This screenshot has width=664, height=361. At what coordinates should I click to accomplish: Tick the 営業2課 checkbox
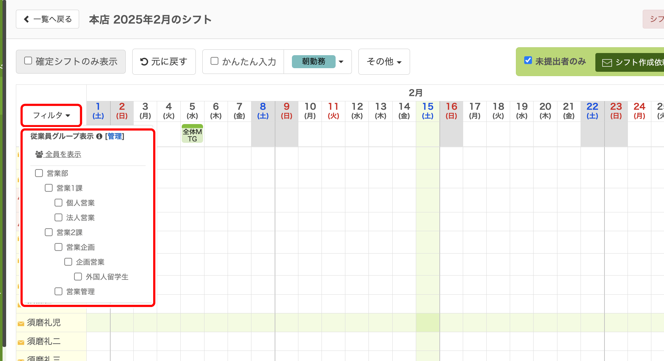pyautogui.click(x=49, y=232)
